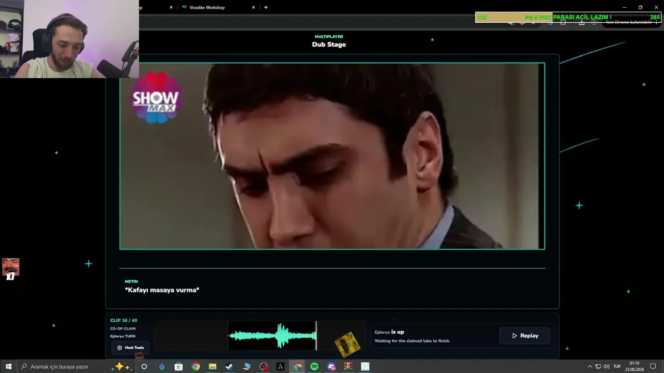The image size is (664, 373).
Task: Click the "Dub Stage" heading
Action: click(x=329, y=45)
